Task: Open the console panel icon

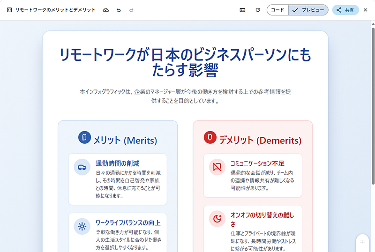Action: coord(242,10)
